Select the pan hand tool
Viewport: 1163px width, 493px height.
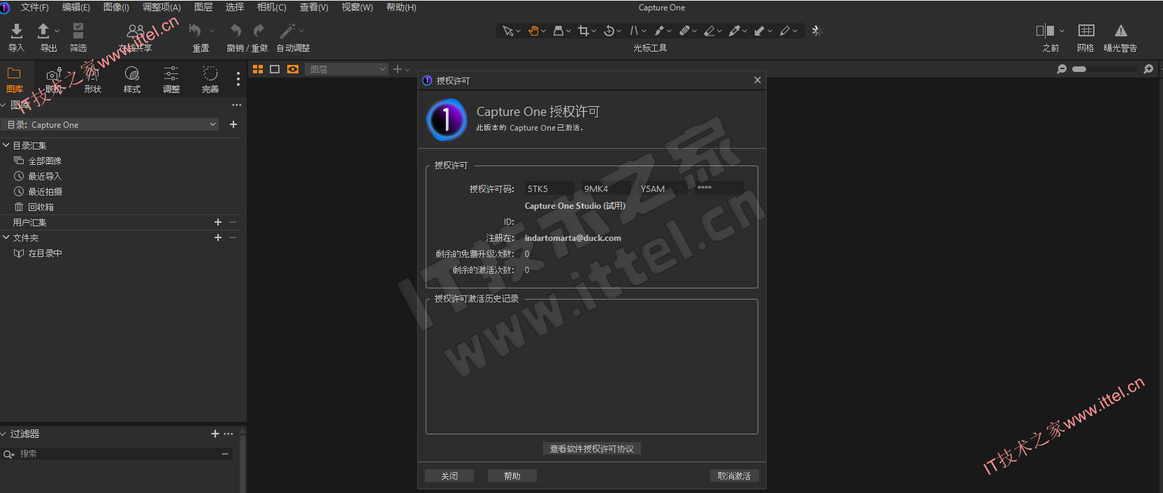pyautogui.click(x=533, y=31)
